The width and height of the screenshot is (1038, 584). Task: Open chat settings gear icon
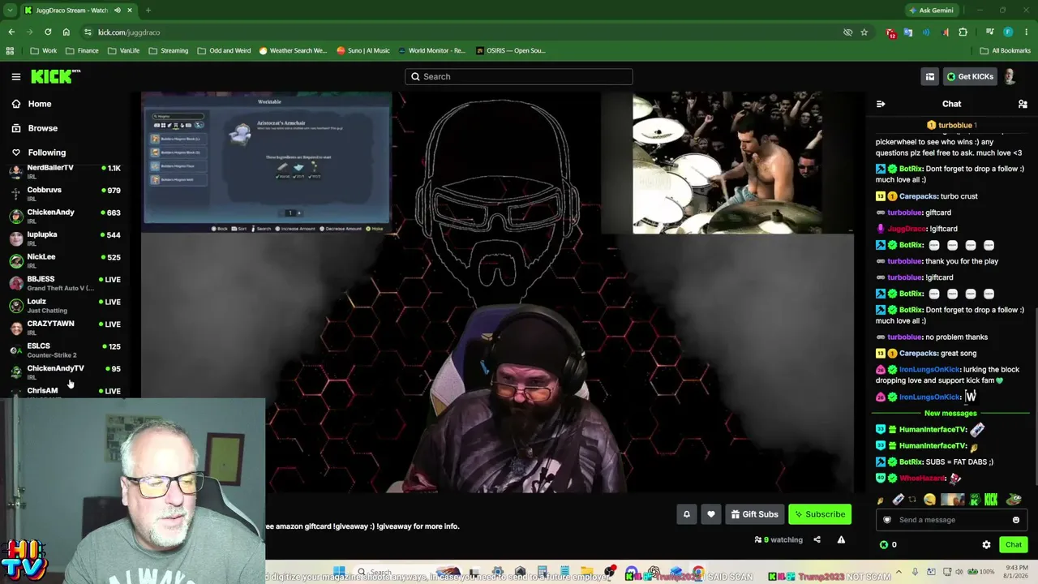coord(986,545)
